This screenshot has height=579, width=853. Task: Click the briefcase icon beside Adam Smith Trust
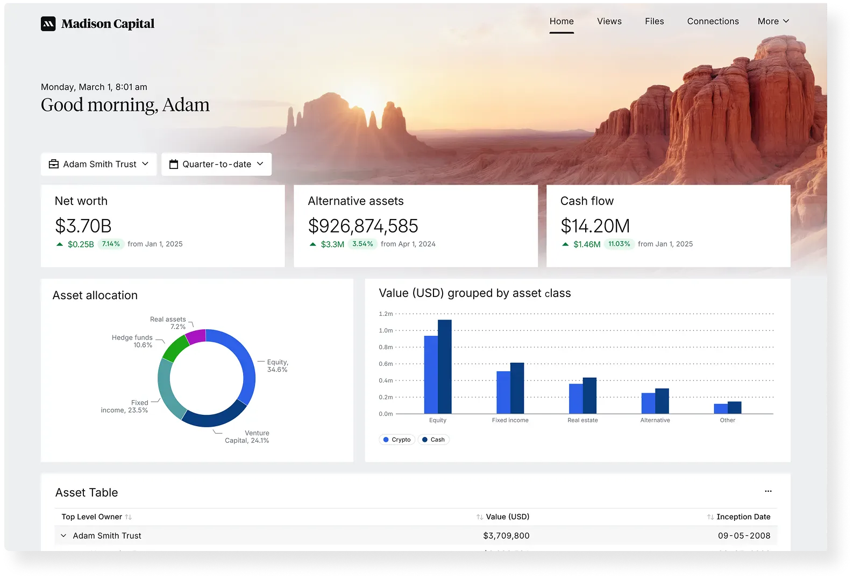click(54, 164)
